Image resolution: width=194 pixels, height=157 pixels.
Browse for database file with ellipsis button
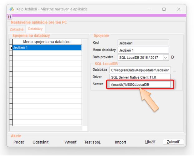coord(174,71)
